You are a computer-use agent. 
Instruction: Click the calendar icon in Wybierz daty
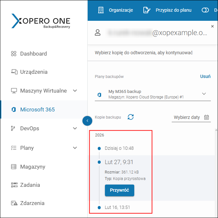[x=207, y=117]
